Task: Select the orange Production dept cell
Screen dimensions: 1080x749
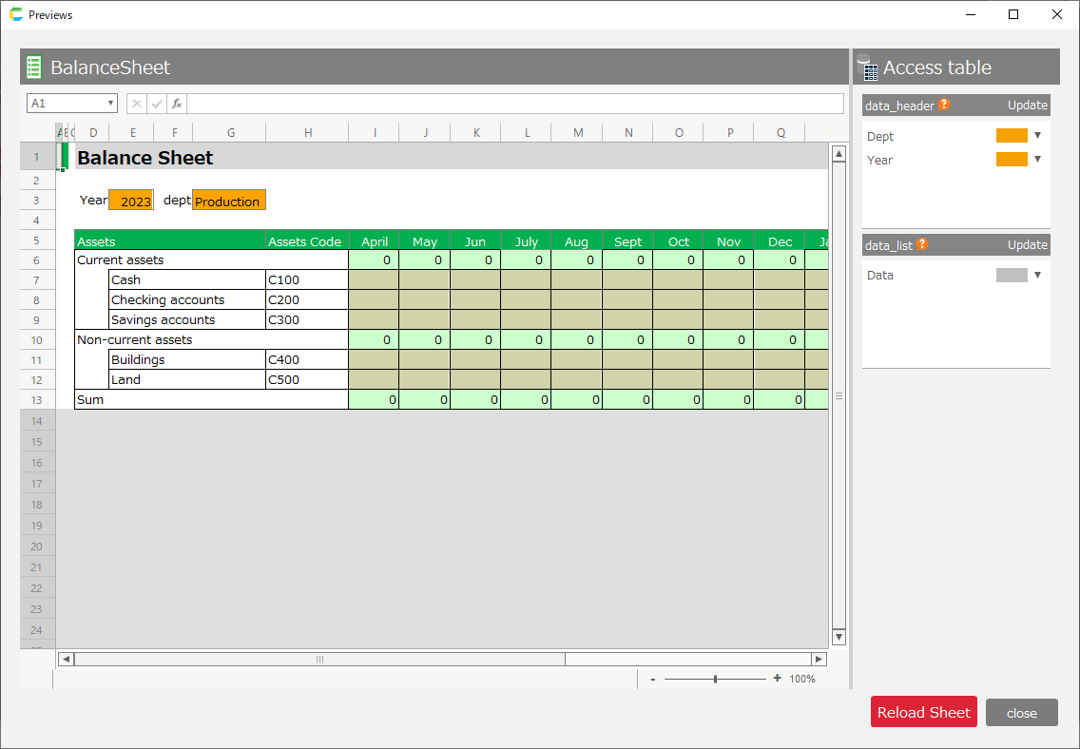Action: (x=228, y=201)
